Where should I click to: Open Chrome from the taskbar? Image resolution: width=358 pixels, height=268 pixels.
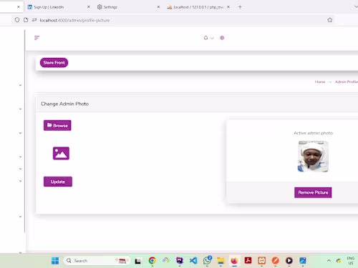[153, 261]
